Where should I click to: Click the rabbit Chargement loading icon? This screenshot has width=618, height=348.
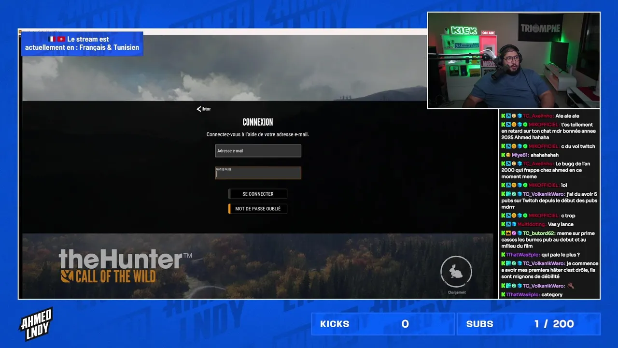coord(456,272)
